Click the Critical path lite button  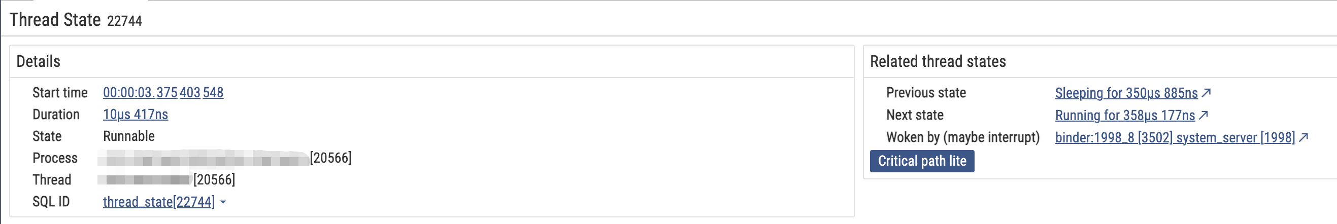(x=922, y=161)
